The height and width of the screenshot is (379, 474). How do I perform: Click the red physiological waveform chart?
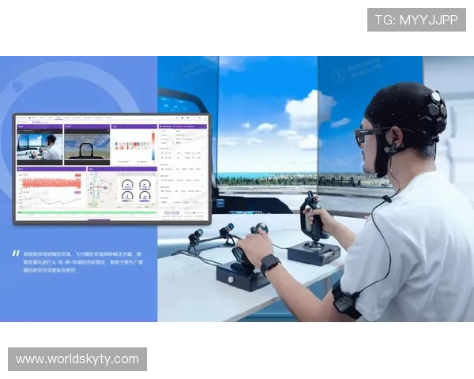pos(51,183)
